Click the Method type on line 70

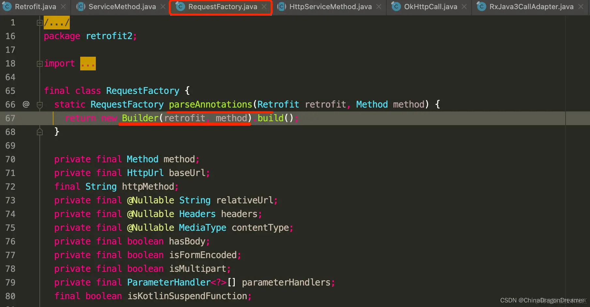(142, 159)
